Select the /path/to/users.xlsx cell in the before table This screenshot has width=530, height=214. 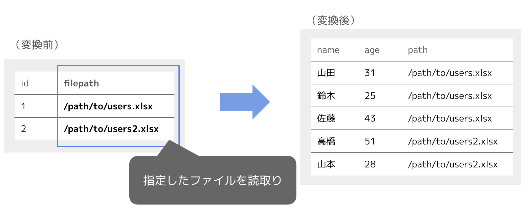pyautogui.click(x=108, y=106)
